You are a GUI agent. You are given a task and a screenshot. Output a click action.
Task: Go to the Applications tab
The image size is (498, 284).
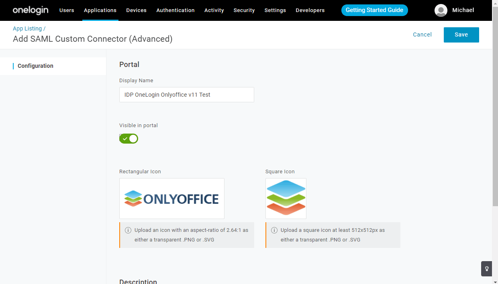point(100,10)
